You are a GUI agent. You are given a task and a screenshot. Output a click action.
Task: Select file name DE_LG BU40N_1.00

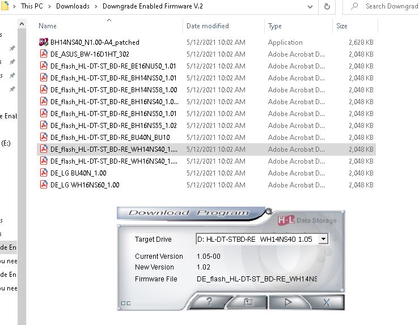click(x=78, y=173)
